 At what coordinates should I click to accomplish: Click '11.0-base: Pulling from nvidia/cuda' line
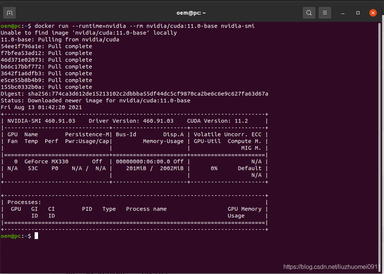pyautogui.click(x=60, y=40)
